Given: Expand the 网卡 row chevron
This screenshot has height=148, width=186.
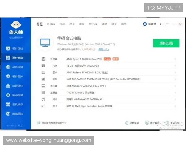Looking at the screenshot, I should 175,99.
